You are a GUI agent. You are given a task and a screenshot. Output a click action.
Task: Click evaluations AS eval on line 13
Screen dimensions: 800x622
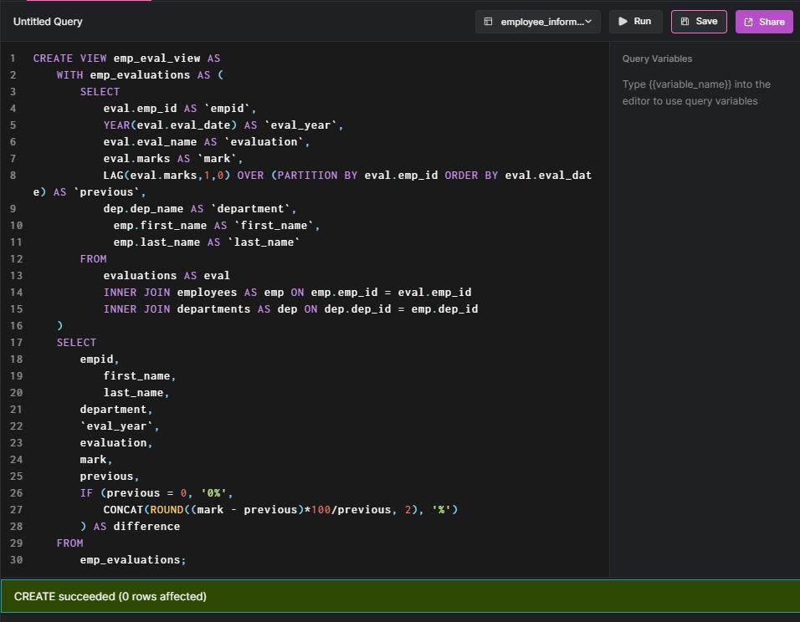click(167, 275)
